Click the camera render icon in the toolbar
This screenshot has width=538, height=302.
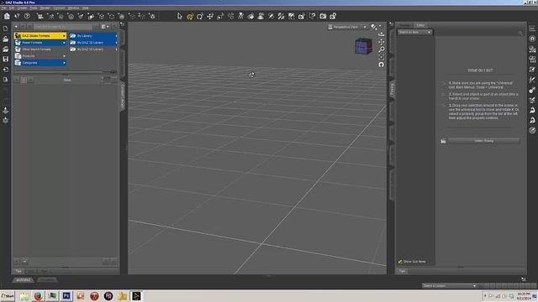[x=323, y=16]
